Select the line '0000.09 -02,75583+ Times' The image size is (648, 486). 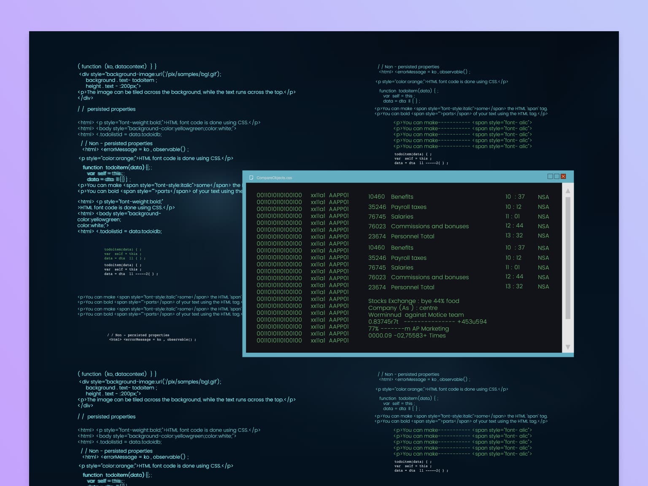(407, 335)
